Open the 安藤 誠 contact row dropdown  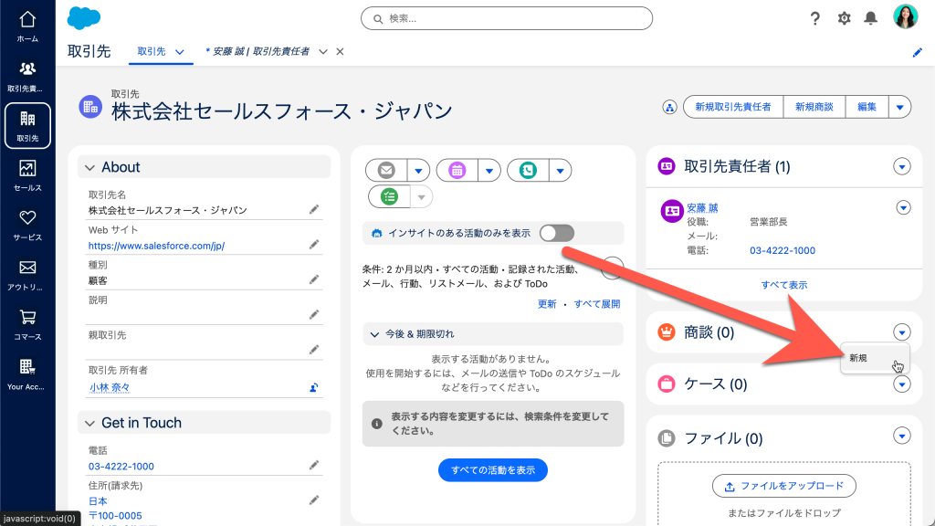(x=903, y=207)
